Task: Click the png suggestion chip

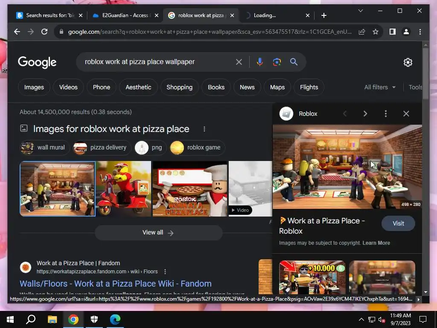Action: [150, 147]
